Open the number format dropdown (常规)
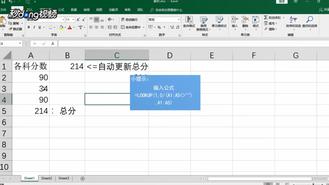Screen dimensions: 329x185 pyautogui.click(x=178, y=20)
